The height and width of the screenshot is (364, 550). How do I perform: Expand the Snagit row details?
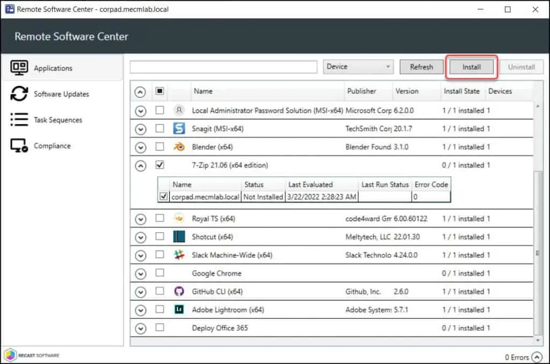click(x=140, y=129)
